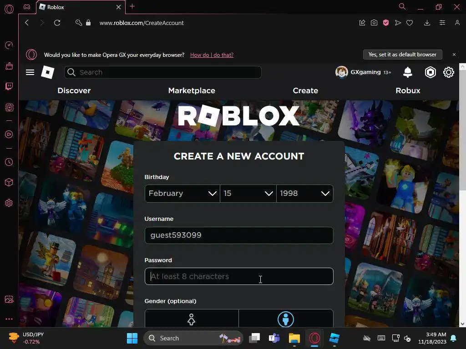This screenshot has width=466, height=349.
Task: Open USD/JPY widget in taskbar
Action: (26, 338)
